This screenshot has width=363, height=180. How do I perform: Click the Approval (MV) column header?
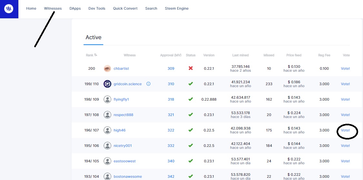171,55
